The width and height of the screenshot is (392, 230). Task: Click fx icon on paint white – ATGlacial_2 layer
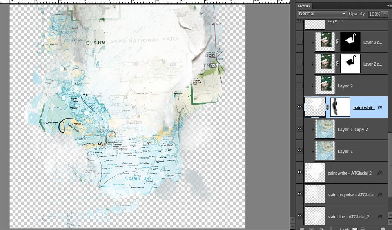[x=379, y=173]
